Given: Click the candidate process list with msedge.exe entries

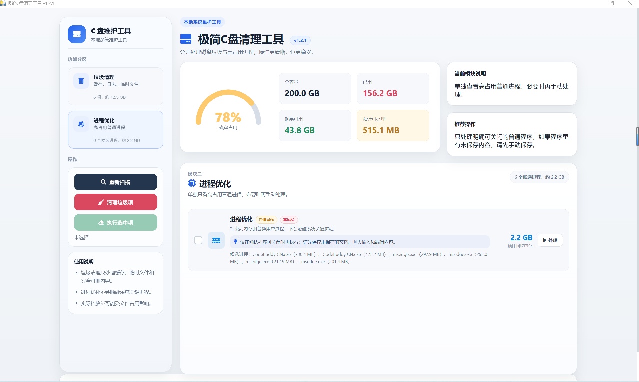Looking at the screenshot, I should pyautogui.click(x=358, y=258).
